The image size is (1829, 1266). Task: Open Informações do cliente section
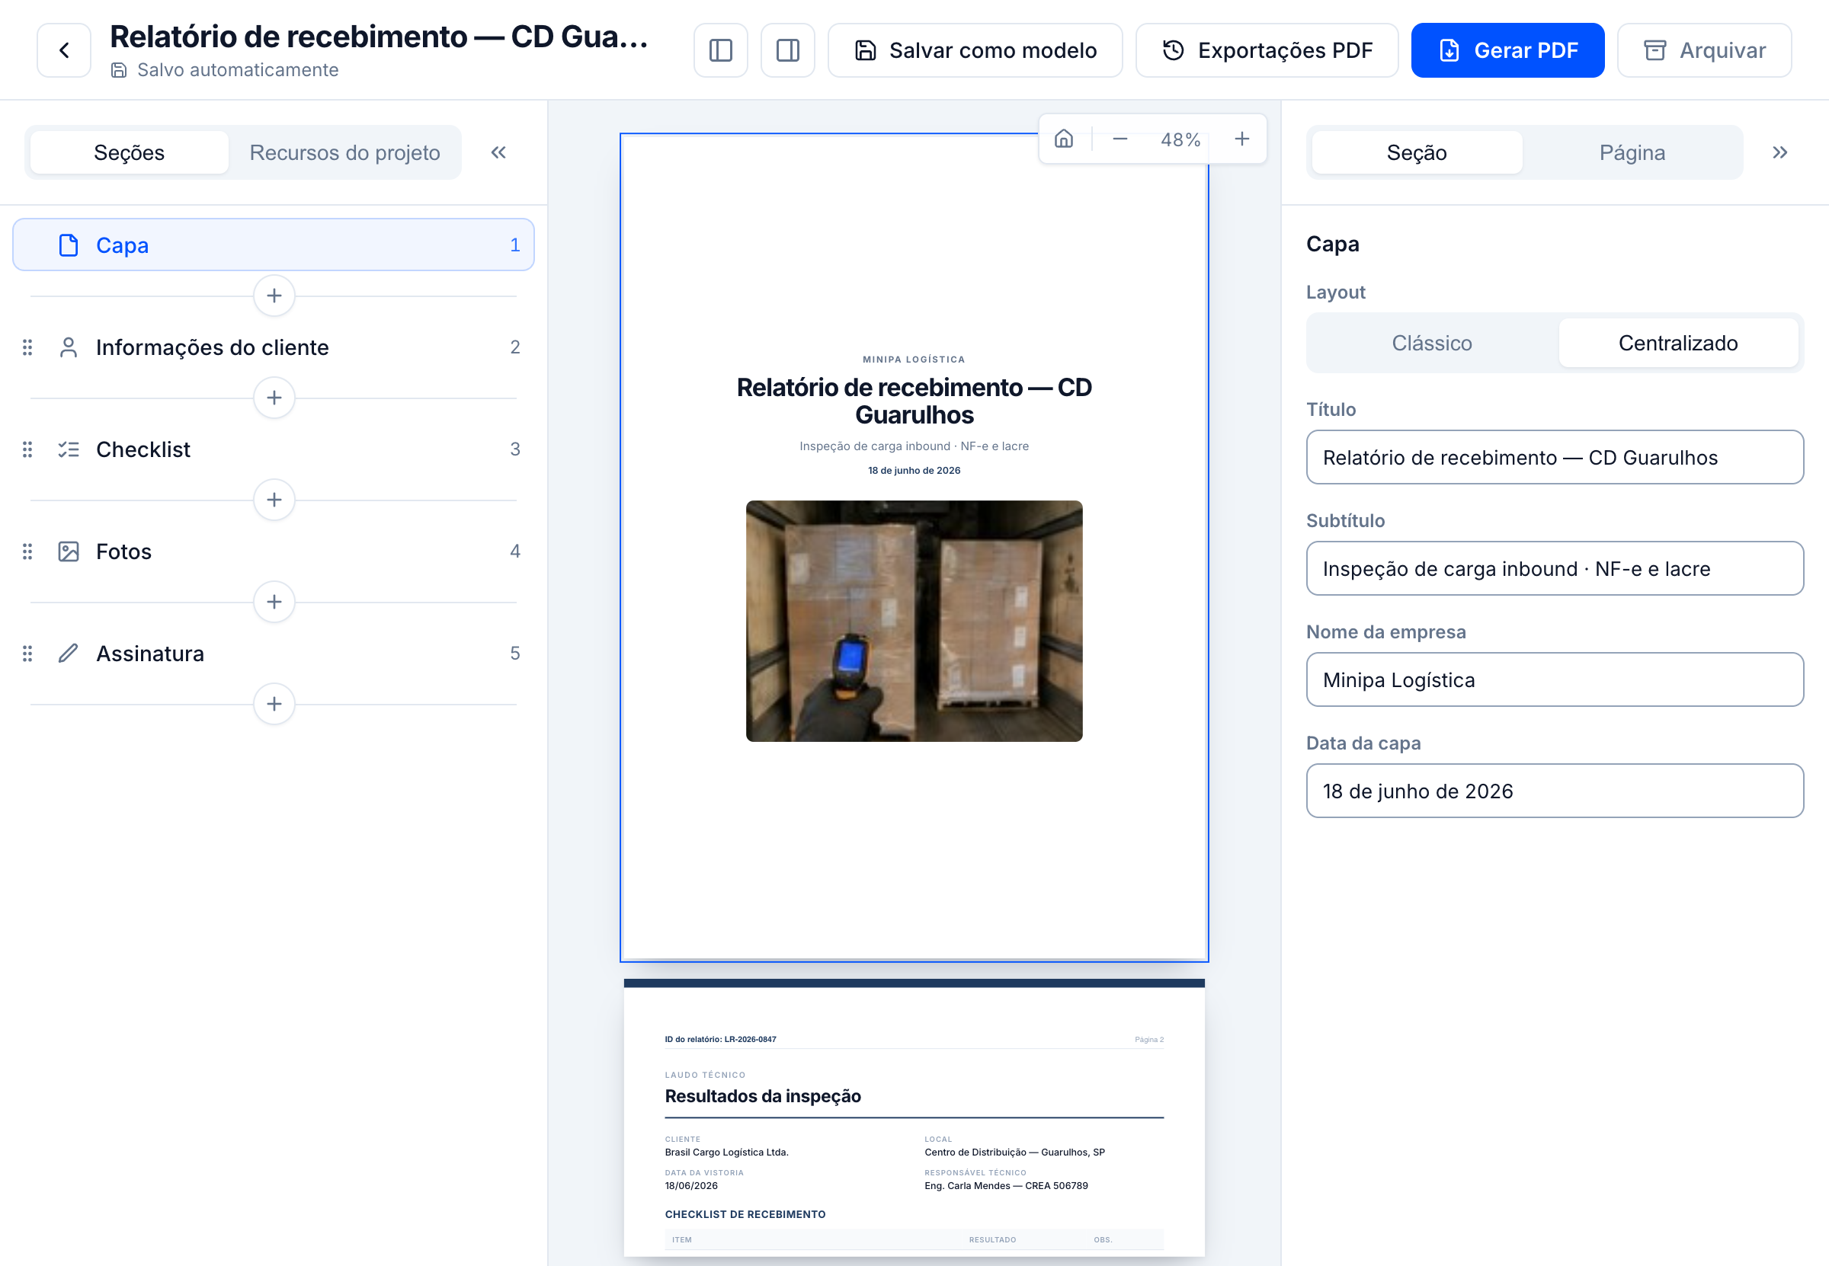click(273, 347)
